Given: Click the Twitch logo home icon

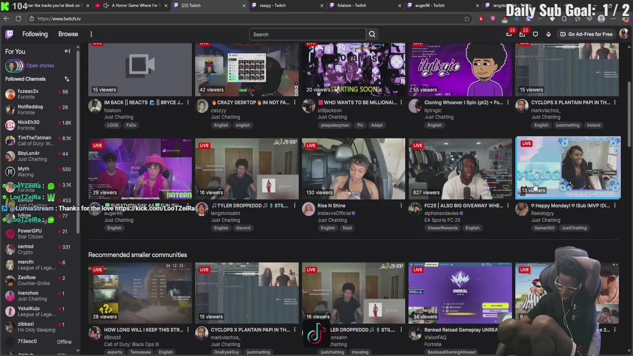Looking at the screenshot, I should (9, 34).
